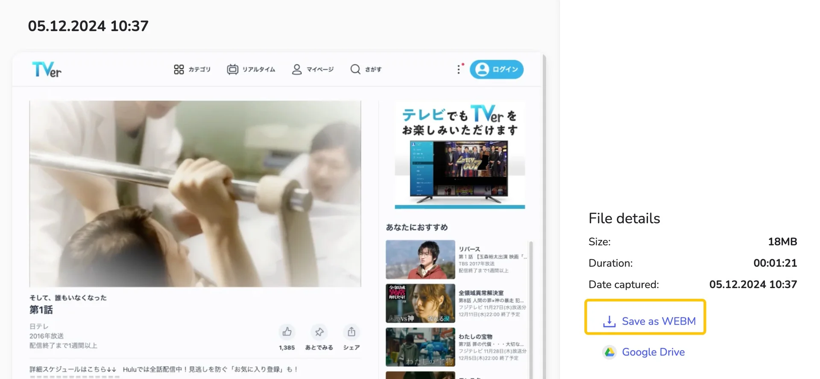Click the カテゴリ menu label

(199, 69)
